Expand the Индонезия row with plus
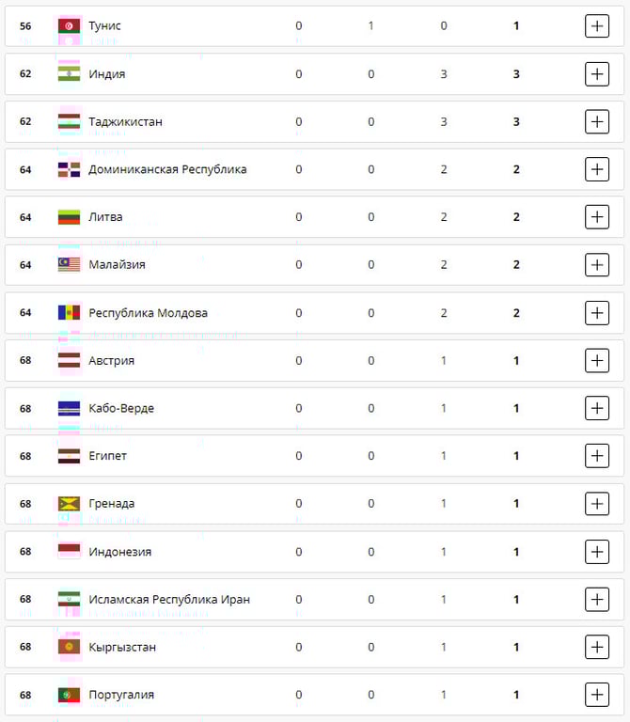 [597, 552]
